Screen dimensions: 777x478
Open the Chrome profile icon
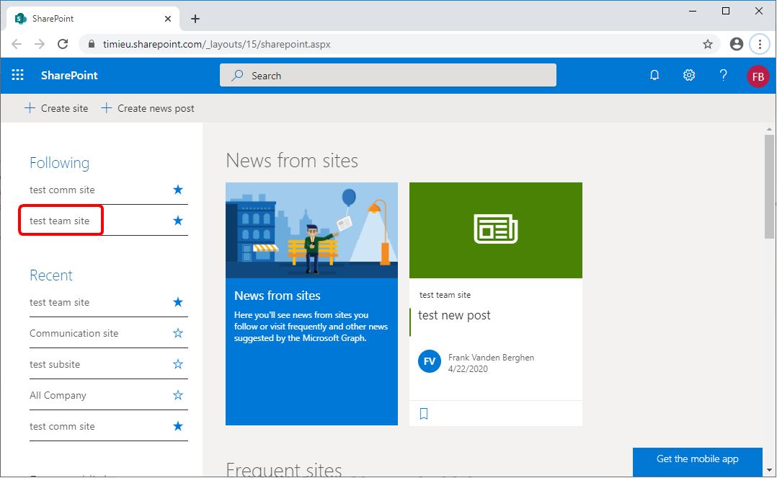(737, 44)
